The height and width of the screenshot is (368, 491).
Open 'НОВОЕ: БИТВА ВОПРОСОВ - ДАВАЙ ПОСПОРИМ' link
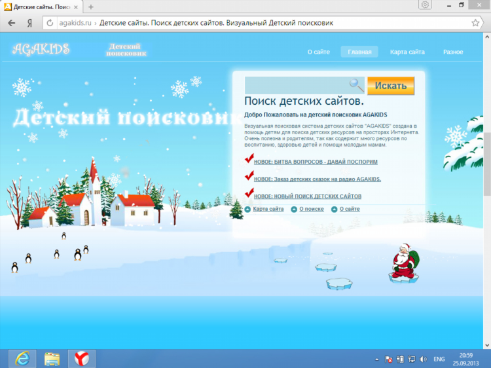click(x=316, y=162)
